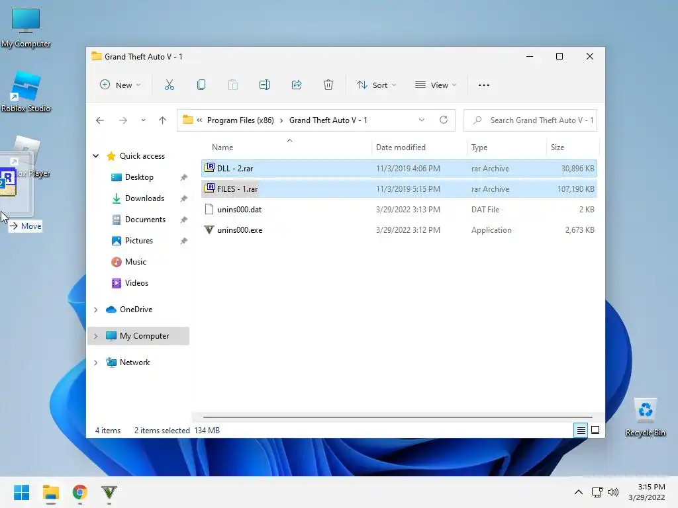Click the 3/29/2022 3:12 PM date cell
The height and width of the screenshot is (508, 678).
point(408,230)
